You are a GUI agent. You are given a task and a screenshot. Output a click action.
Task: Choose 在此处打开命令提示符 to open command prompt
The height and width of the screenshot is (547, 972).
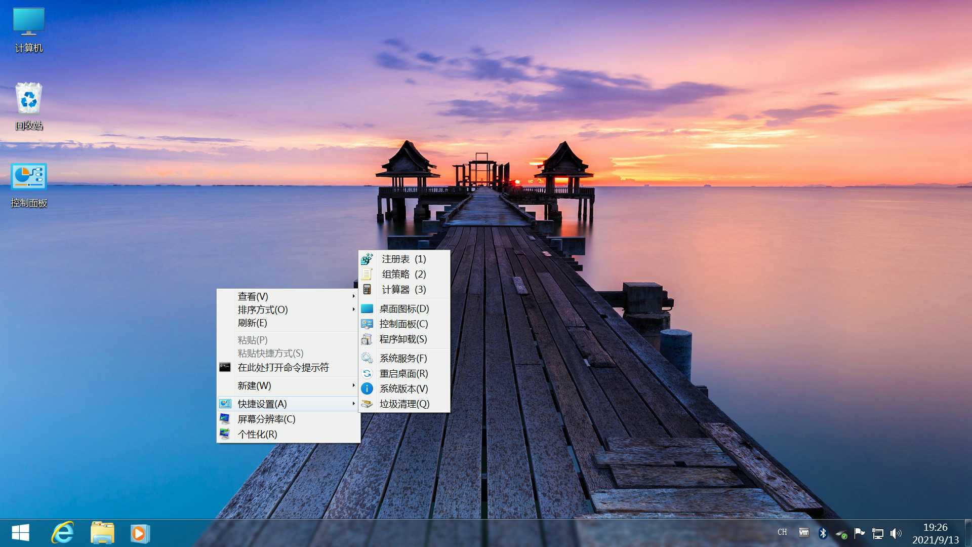tap(282, 367)
